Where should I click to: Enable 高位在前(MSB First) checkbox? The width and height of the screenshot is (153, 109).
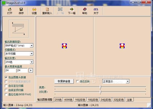pyautogui.click(x=6, y=94)
